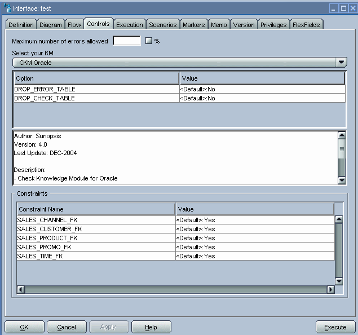The height and width of the screenshot is (335, 358).
Task: Open the Markers tab
Action: (193, 25)
